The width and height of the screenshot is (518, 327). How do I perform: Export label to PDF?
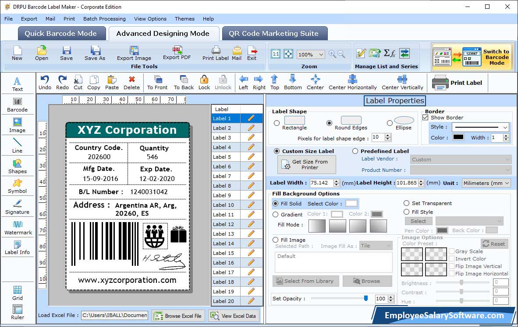point(177,53)
